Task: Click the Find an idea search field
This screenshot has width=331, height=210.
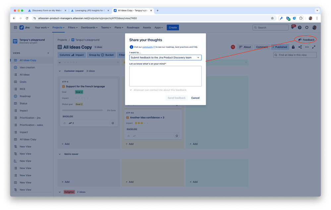Action: (x=295, y=55)
